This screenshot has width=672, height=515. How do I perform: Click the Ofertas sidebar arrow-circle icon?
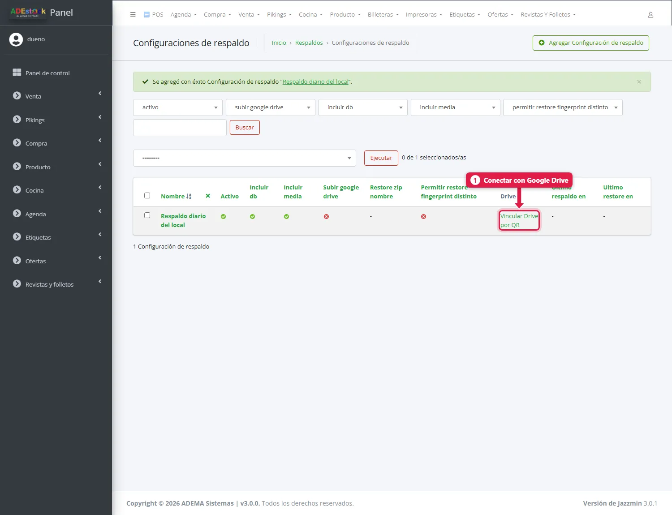(x=17, y=261)
